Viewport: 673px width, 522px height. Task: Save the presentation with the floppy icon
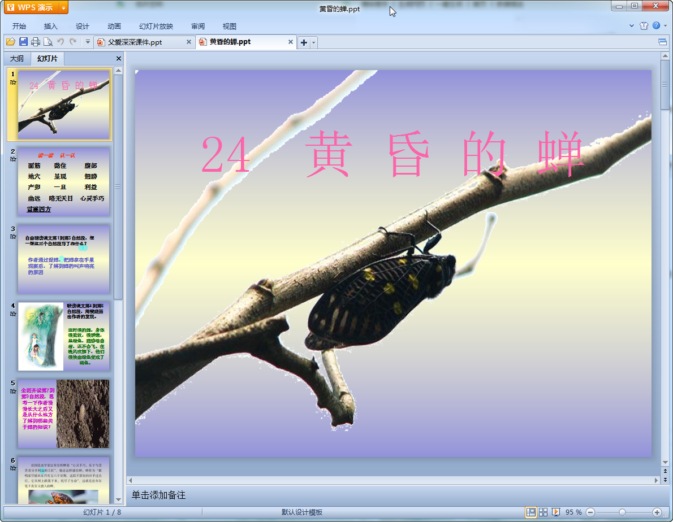point(23,42)
